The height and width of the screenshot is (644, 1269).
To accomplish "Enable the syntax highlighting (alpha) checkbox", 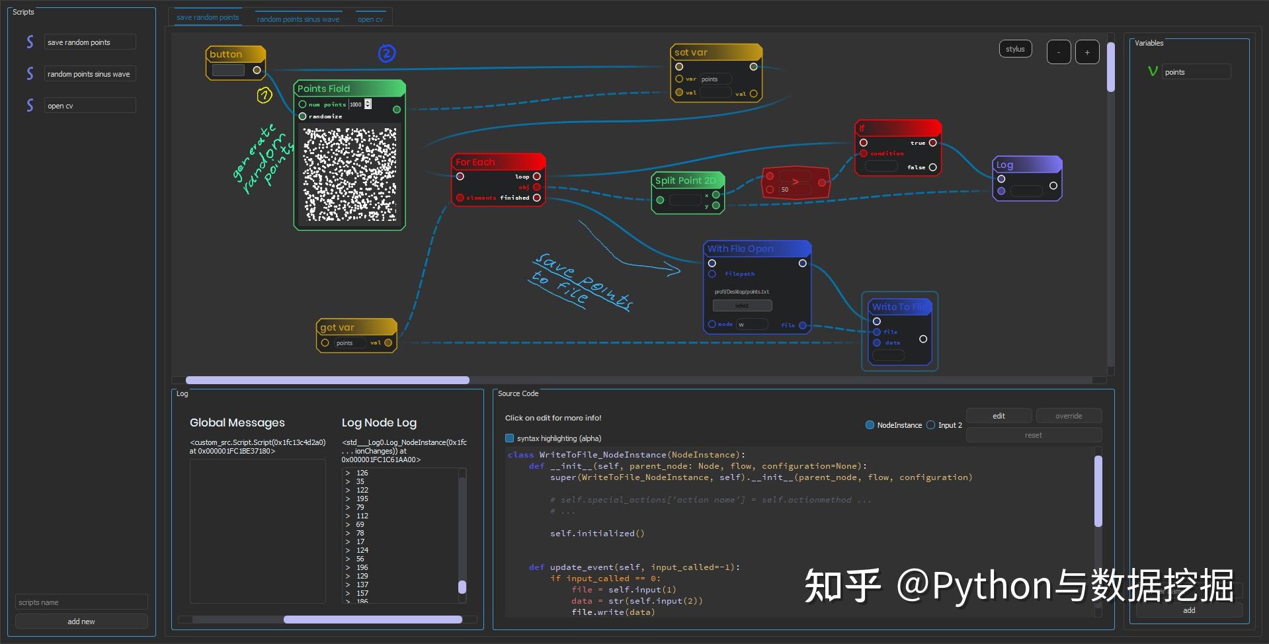I will 509,438.
